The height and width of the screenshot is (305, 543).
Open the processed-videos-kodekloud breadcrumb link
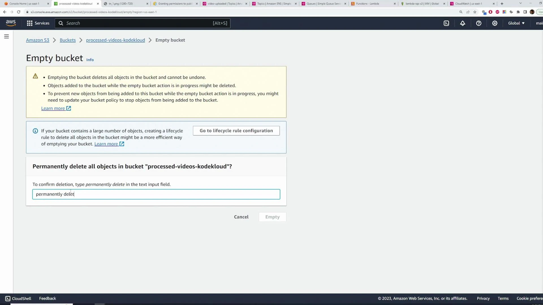(x=115, y=40)
